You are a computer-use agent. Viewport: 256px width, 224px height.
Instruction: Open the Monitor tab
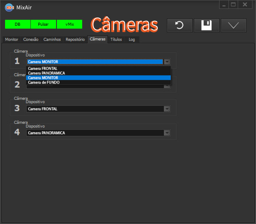12,40
